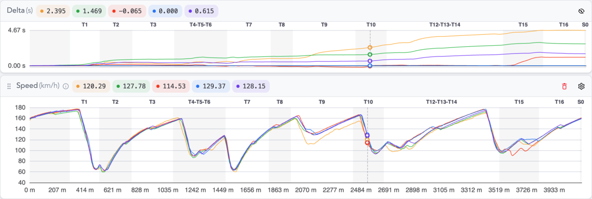Select T2 turn label in Delta chart

[x=116, y=24]
